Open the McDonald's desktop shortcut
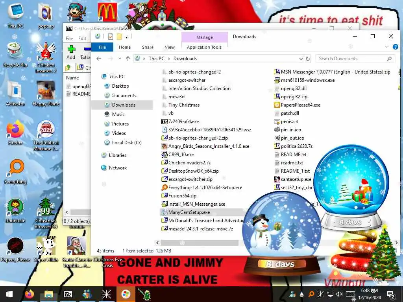This screenshot has height=302, width=403. coord(107,12)
